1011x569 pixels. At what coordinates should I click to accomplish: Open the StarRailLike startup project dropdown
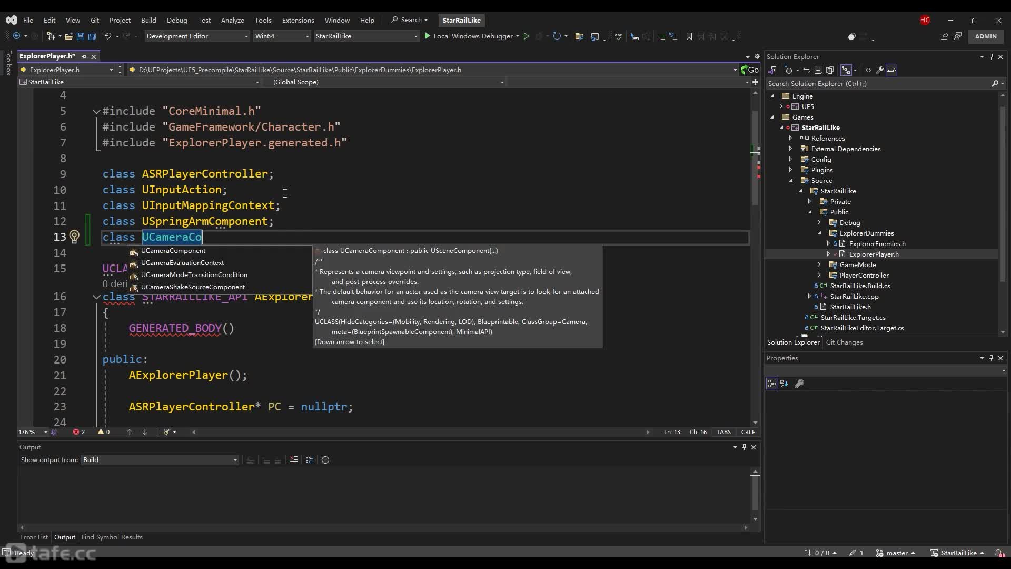tap(366, 36)
